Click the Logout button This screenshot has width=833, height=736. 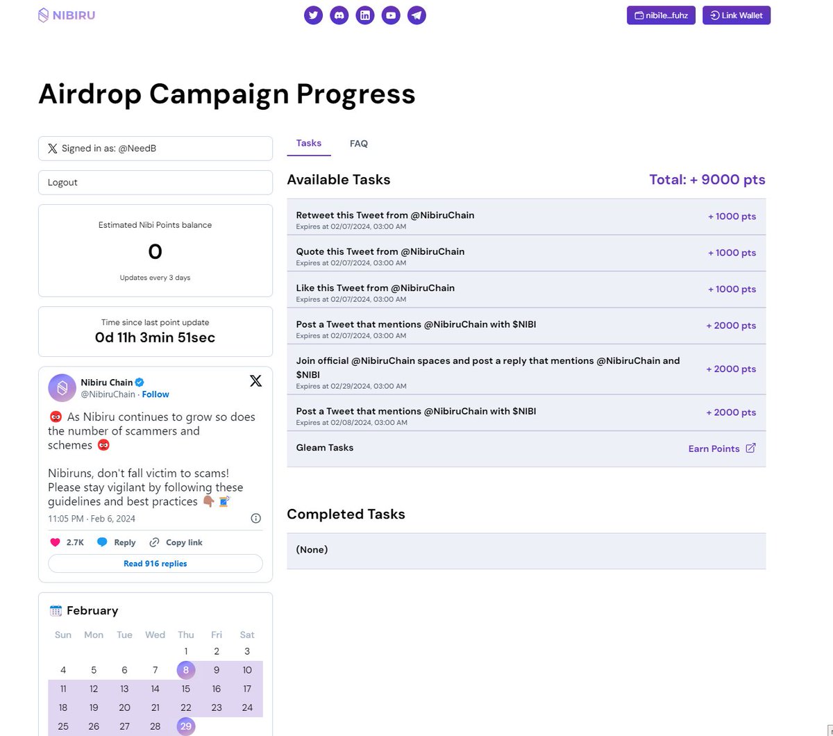pyautogui.click(x=155, y=183)
